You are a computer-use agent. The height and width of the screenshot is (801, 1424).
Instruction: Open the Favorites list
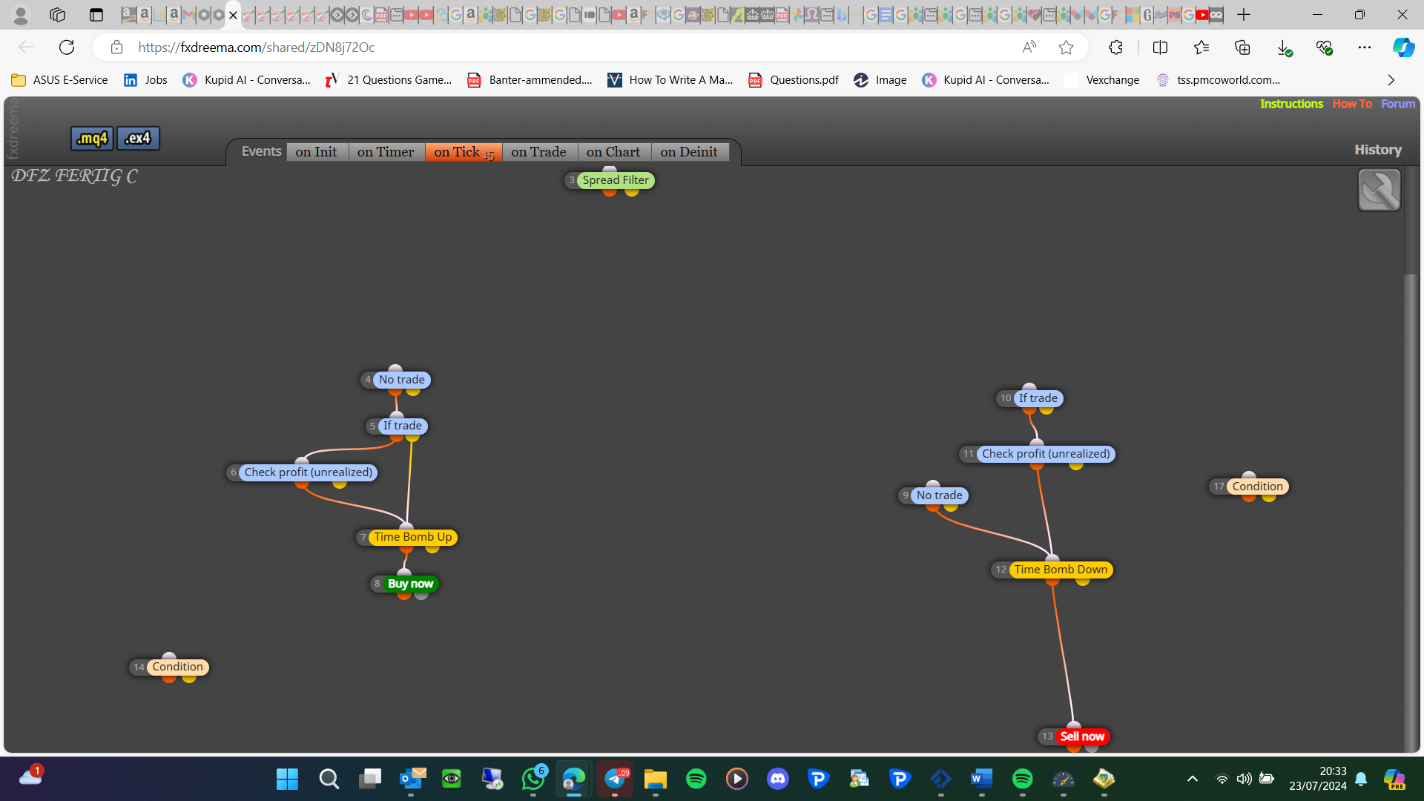[1201, 47]
